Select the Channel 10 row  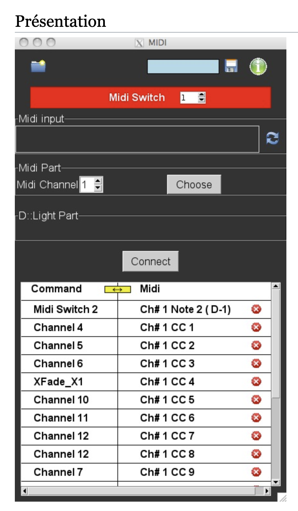61,400
